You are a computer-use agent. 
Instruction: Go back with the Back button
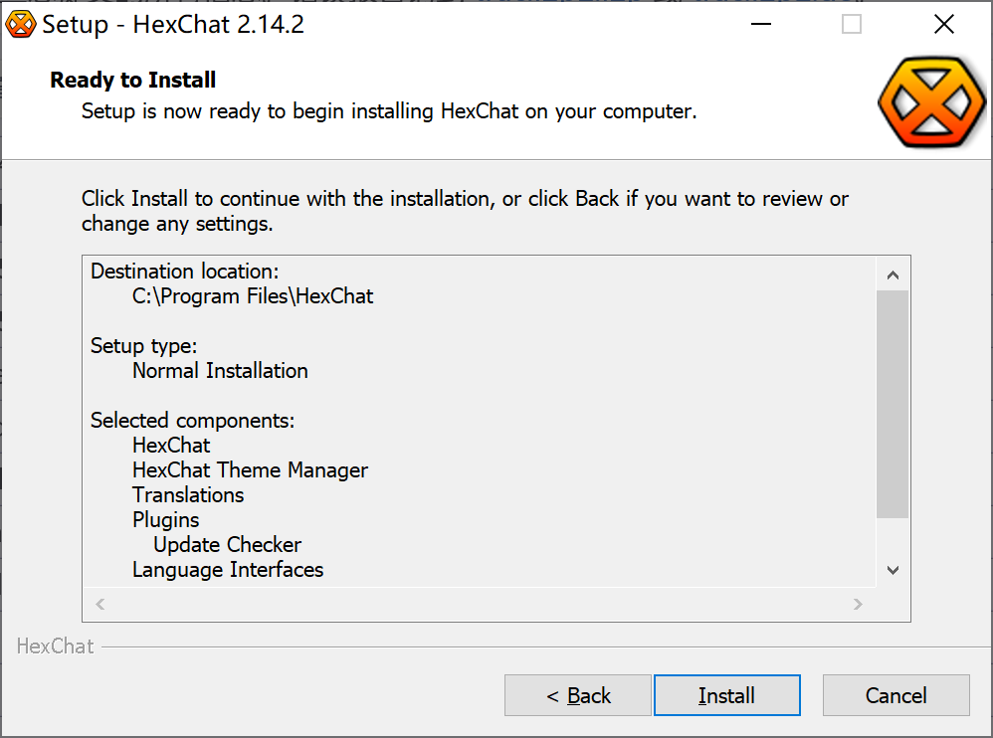[578, 695]
